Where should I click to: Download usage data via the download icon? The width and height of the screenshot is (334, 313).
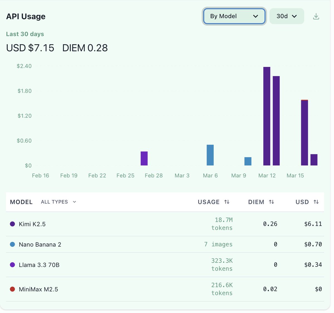pyautogui.click(x=316, y=16)
